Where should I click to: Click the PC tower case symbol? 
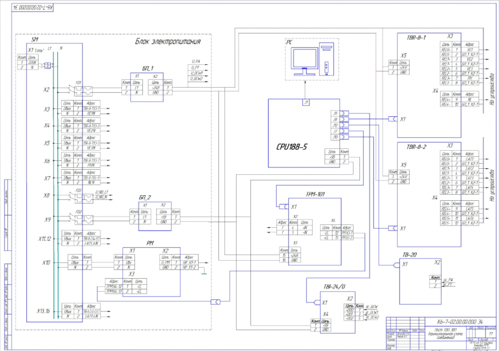tap(326, 59)
